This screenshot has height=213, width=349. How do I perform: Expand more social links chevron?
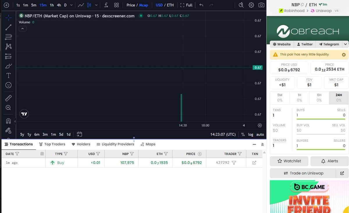tap(345, 44)
